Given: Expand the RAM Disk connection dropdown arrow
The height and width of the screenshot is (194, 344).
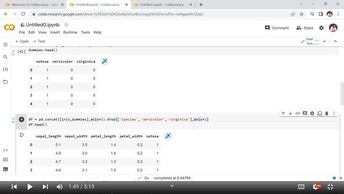Looking at the screenshot, I should [x=325, y=41].
